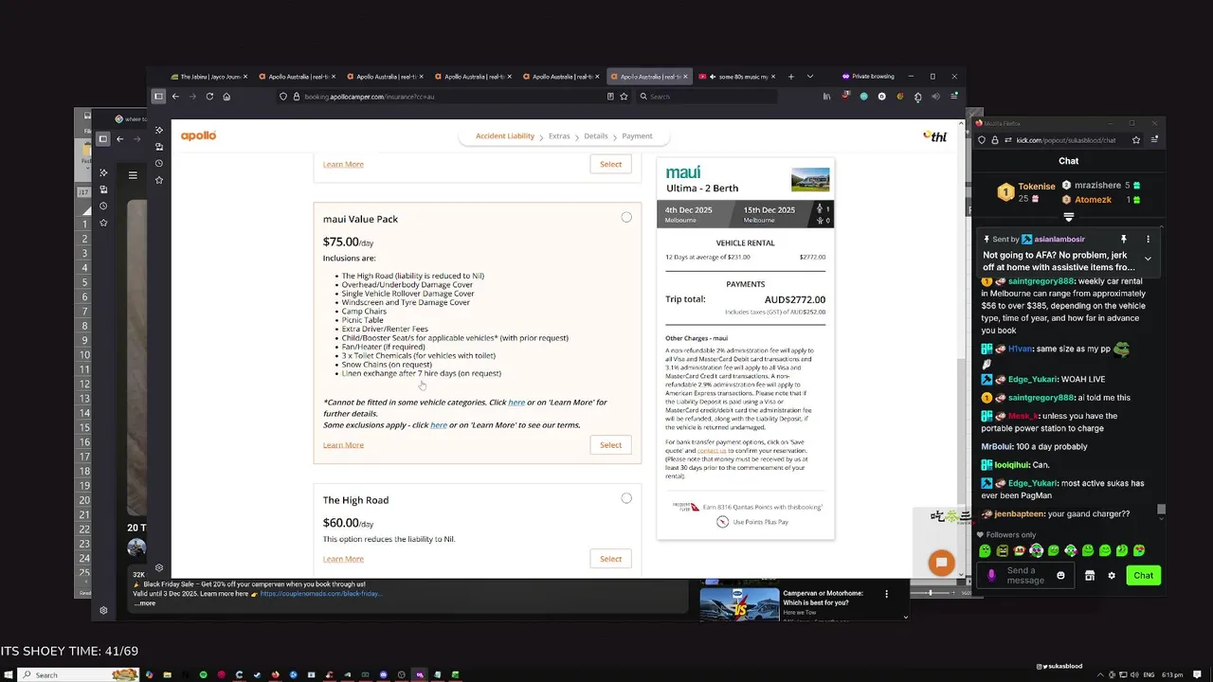Open sidebar settings gear in background window
This screenshot has width=1213, height=682.
(103, 610)
